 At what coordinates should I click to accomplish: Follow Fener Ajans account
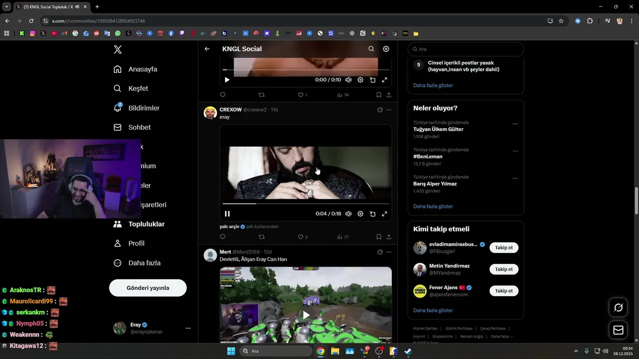(504, 291)
